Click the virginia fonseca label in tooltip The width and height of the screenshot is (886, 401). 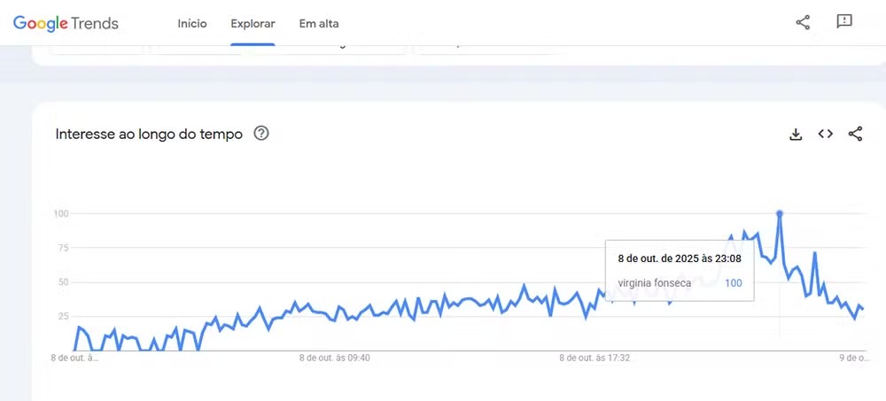[x=655, y=283]
